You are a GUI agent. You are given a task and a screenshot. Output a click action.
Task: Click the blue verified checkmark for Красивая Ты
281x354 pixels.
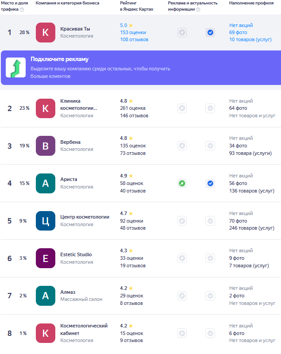click(210, 32)
